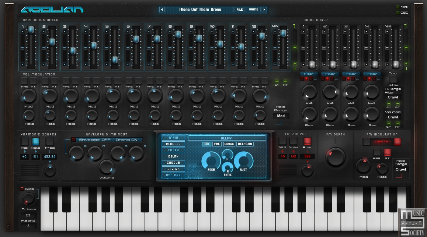Viewport: 427px width, 237px height.
Task: Toggle FM Source Freq button
Action: click(x=307, y=141)
